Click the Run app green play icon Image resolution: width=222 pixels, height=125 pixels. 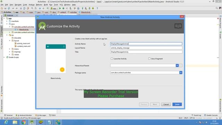click(60, 8)
